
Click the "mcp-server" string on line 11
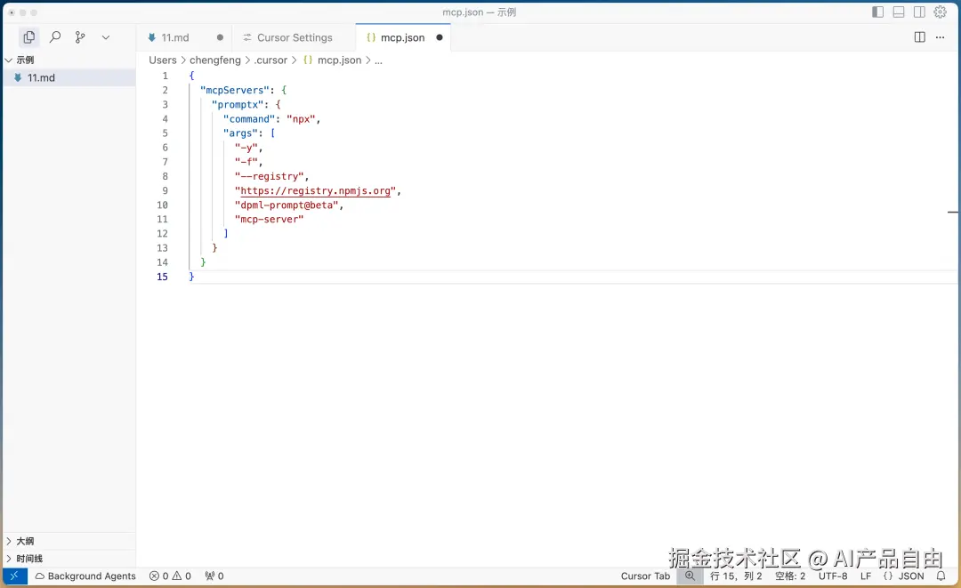point(269,219)
